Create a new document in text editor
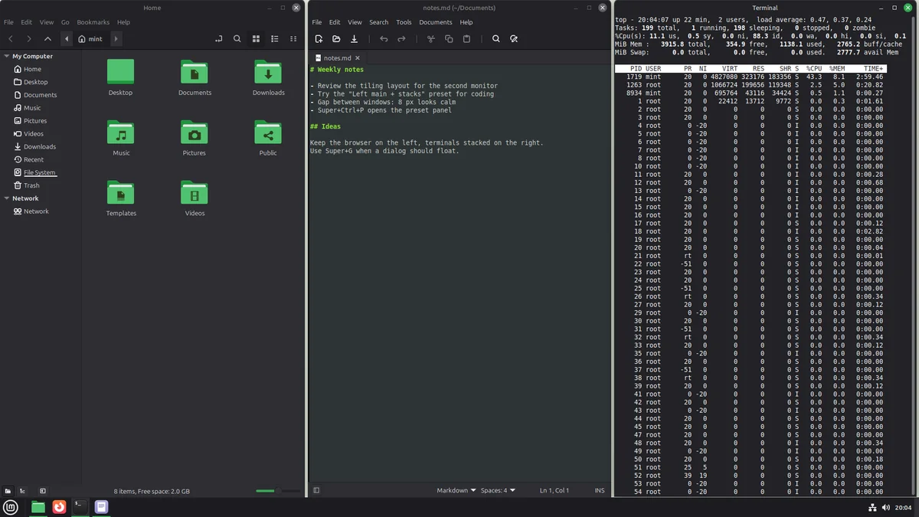Screen dimensions: 919x517 tap(319, 38)
